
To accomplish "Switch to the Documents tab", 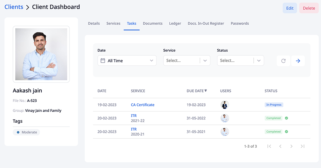I will pos(153,24).
